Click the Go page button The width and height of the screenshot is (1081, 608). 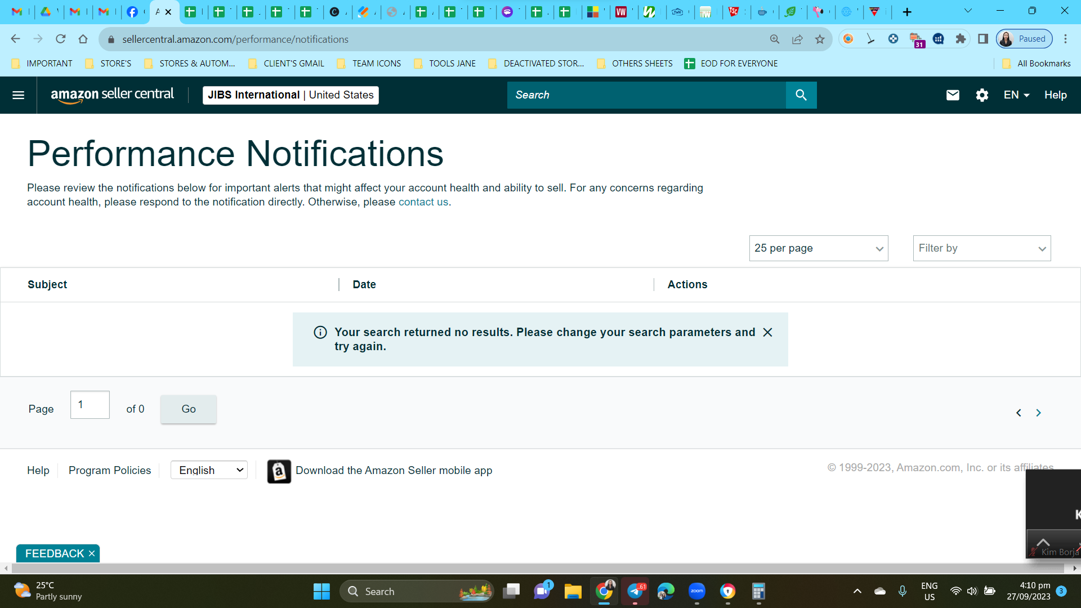[x=189, y=409]
